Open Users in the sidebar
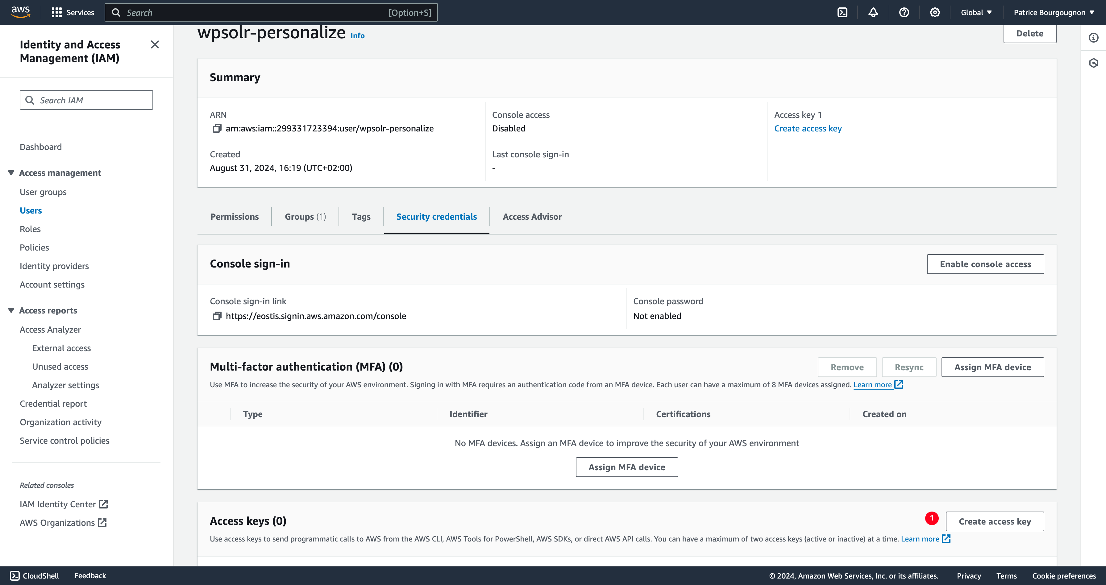1106x585 pixels. (x=31, y=210)
